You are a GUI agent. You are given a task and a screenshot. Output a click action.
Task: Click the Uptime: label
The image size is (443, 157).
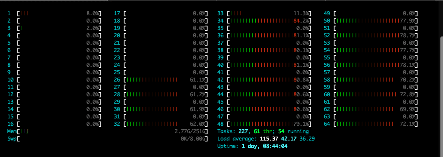[x=228, y=146]
